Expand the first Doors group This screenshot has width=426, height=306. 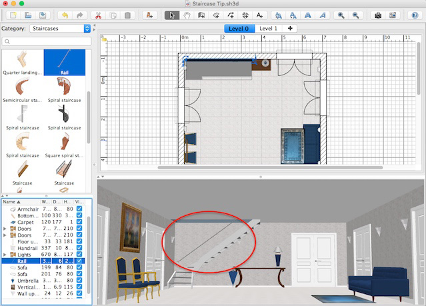click(6, 229)
